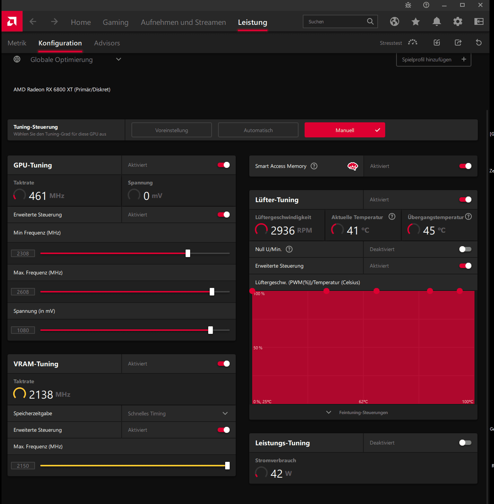Open notifications bell icon
The width and height of the screenshot is (494, 504).
(437, 21)
